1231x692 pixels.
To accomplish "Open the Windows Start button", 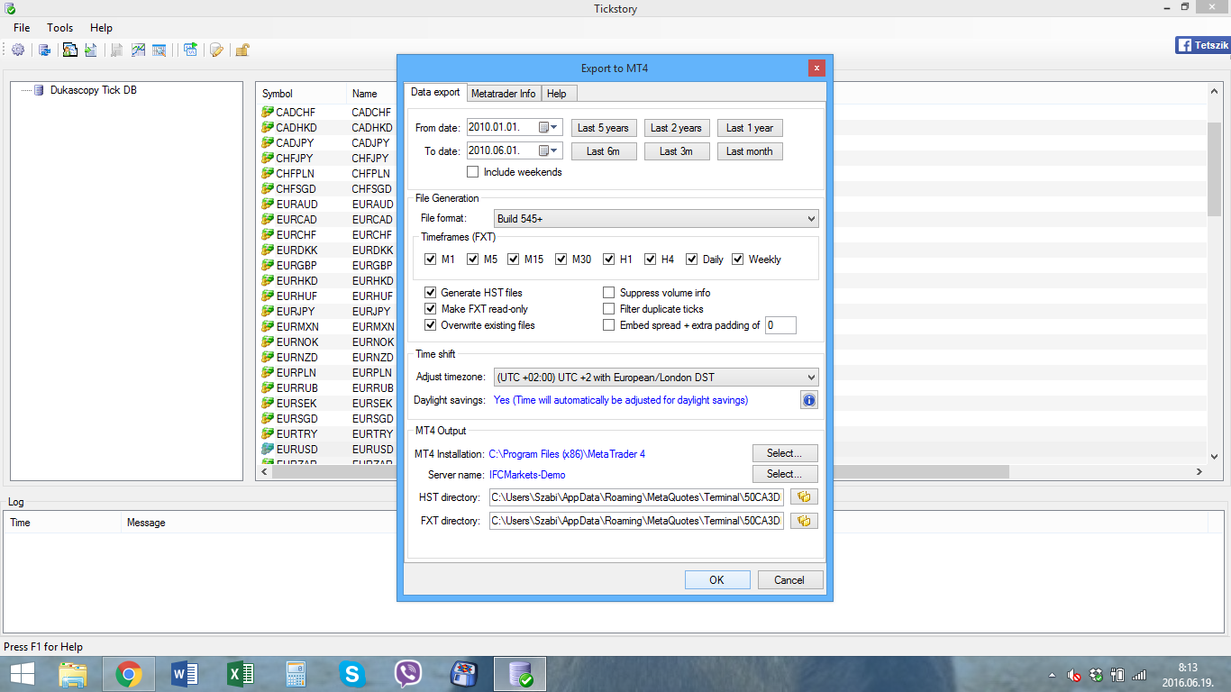I will (23, 674).
